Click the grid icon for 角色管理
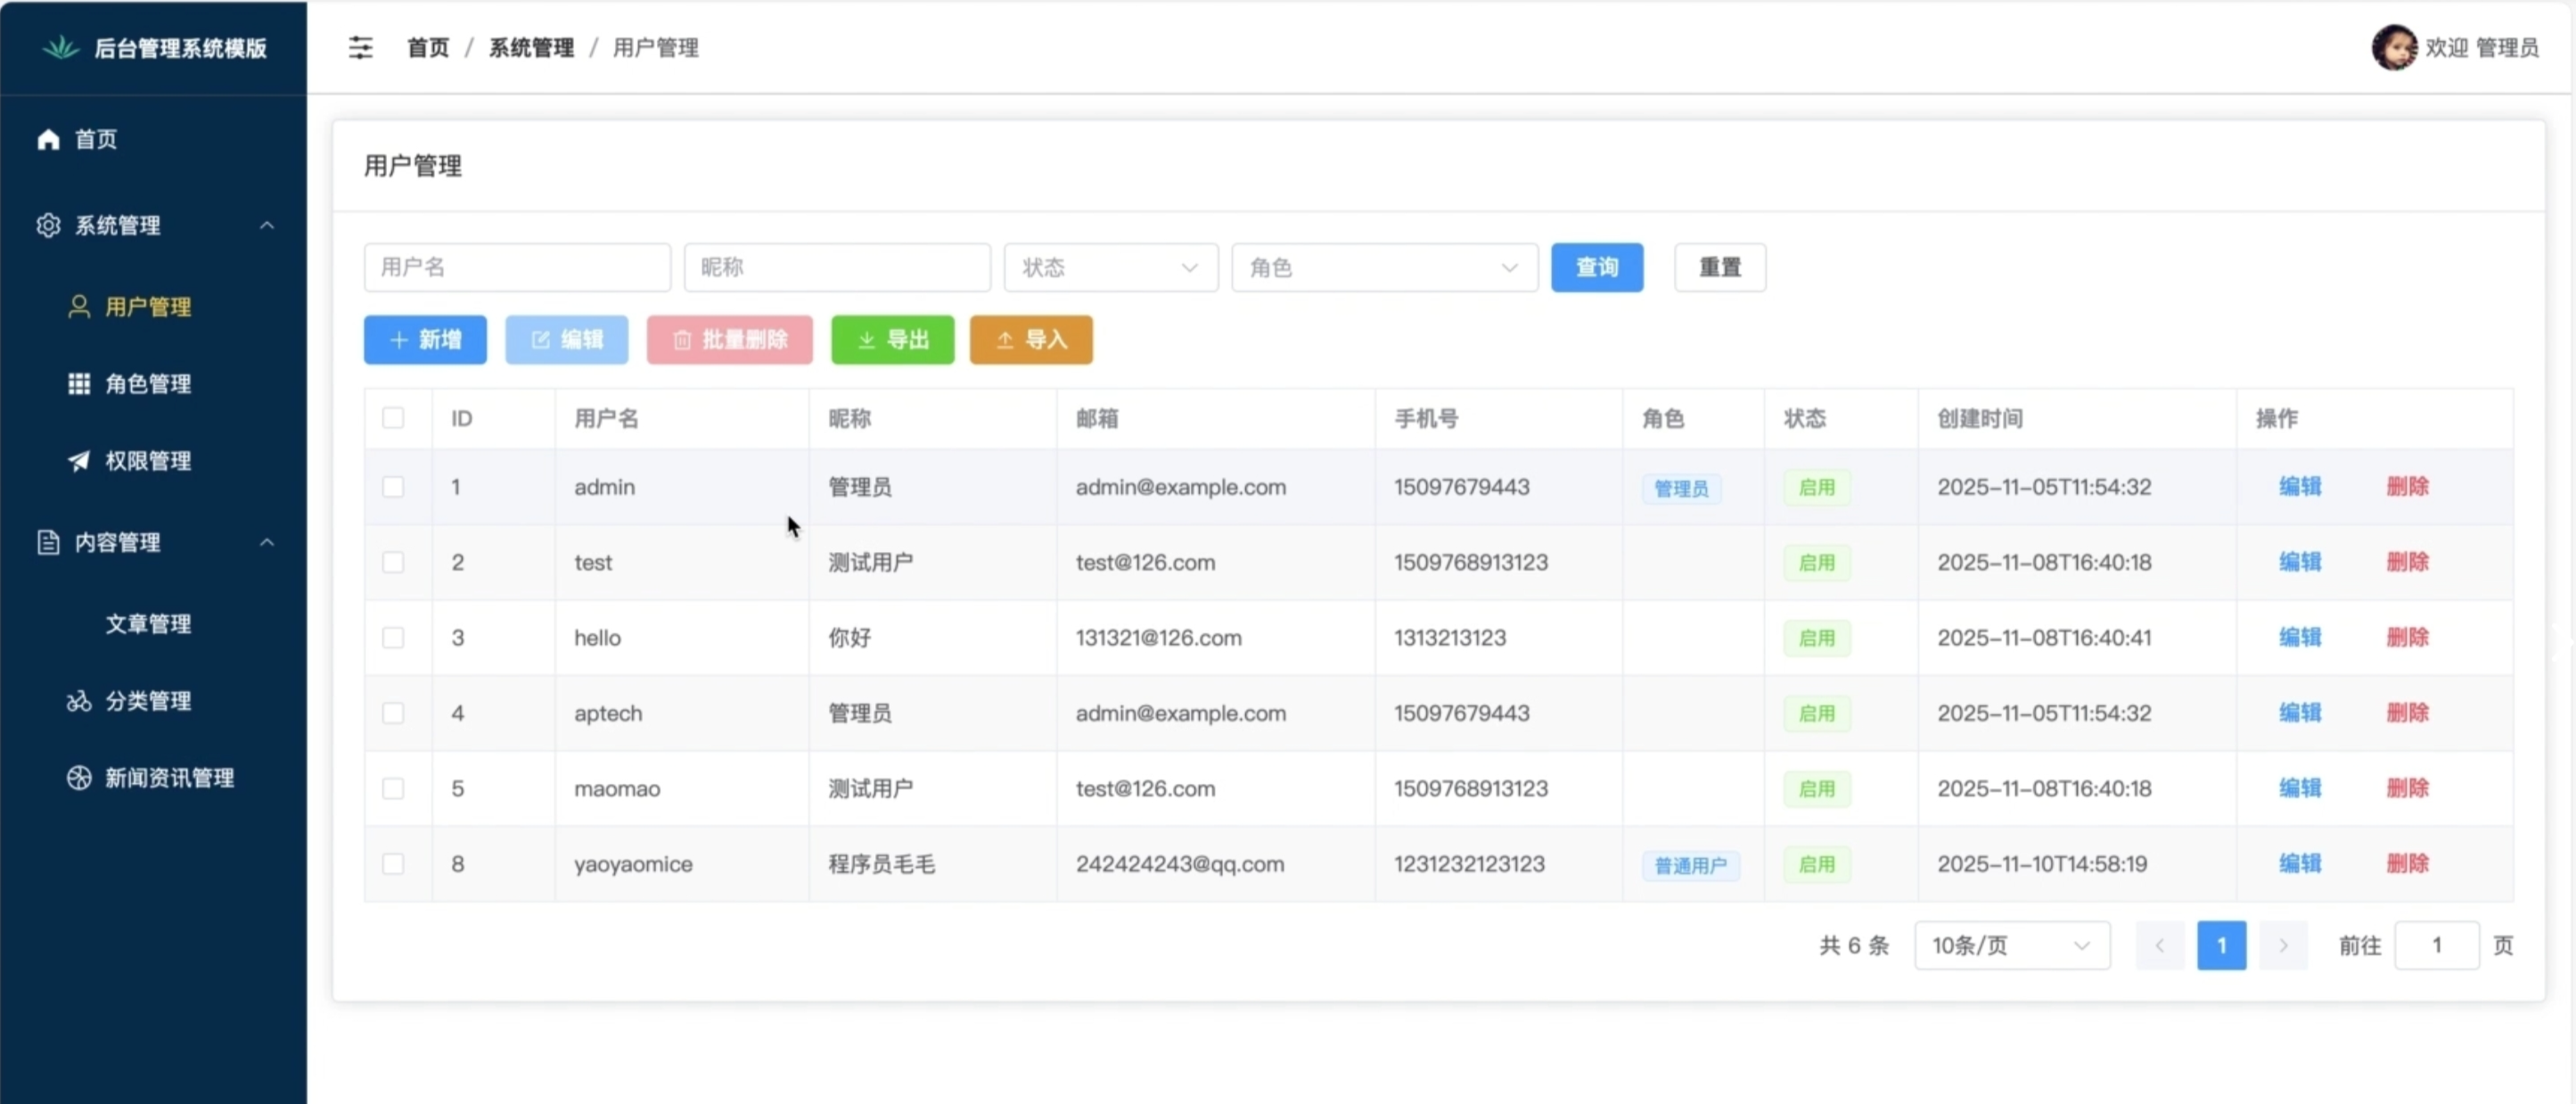 (x=79, y=383)
